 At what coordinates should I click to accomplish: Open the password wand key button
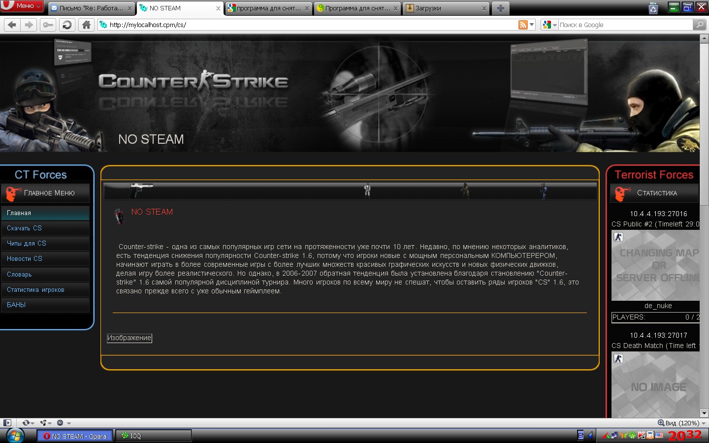[48, 25]
